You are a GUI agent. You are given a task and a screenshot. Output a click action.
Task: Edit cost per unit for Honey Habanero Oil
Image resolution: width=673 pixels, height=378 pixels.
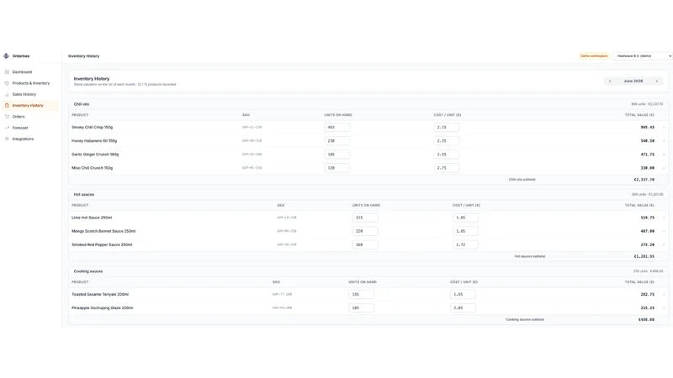(447, 140)
